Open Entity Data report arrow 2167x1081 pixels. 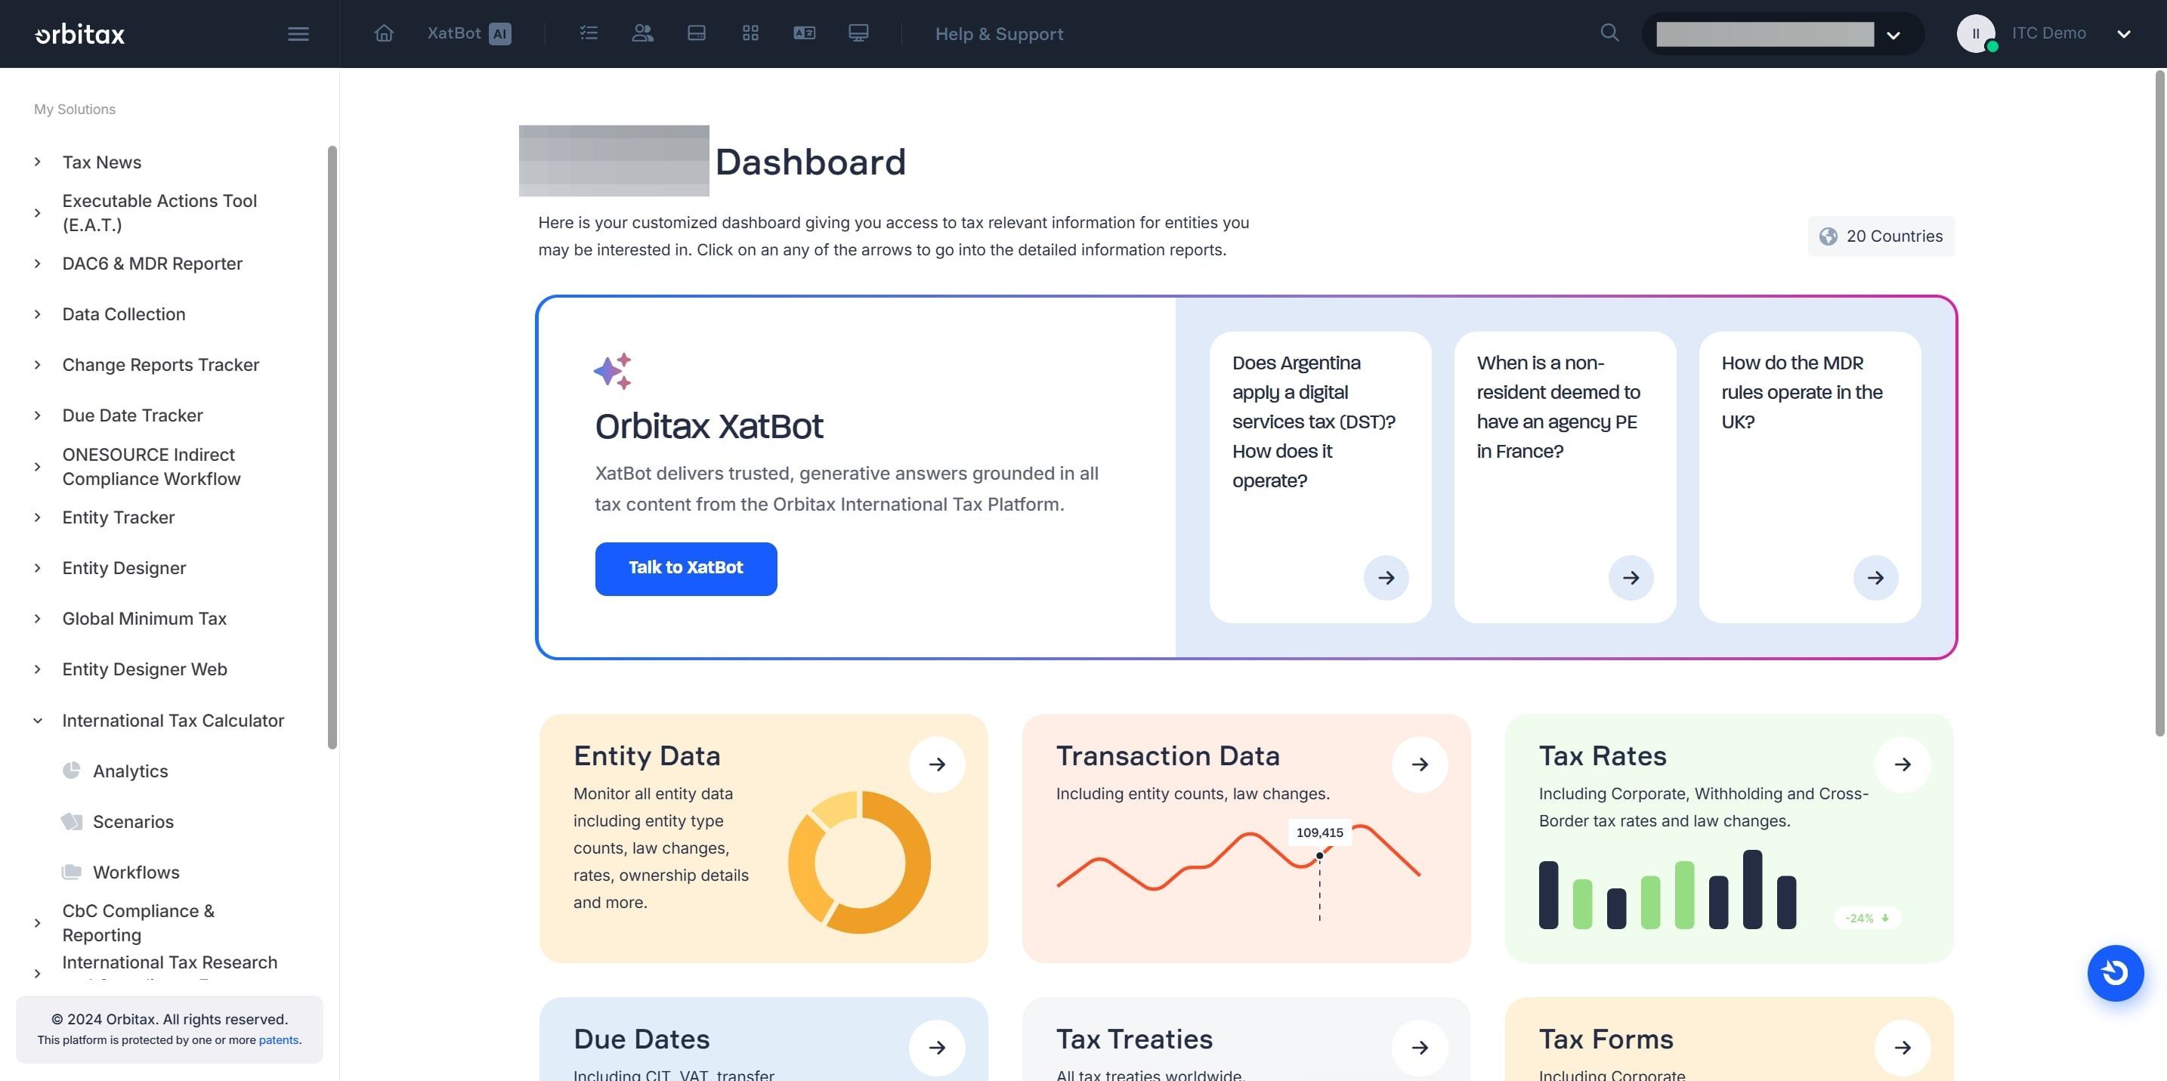tap(936, 764)
